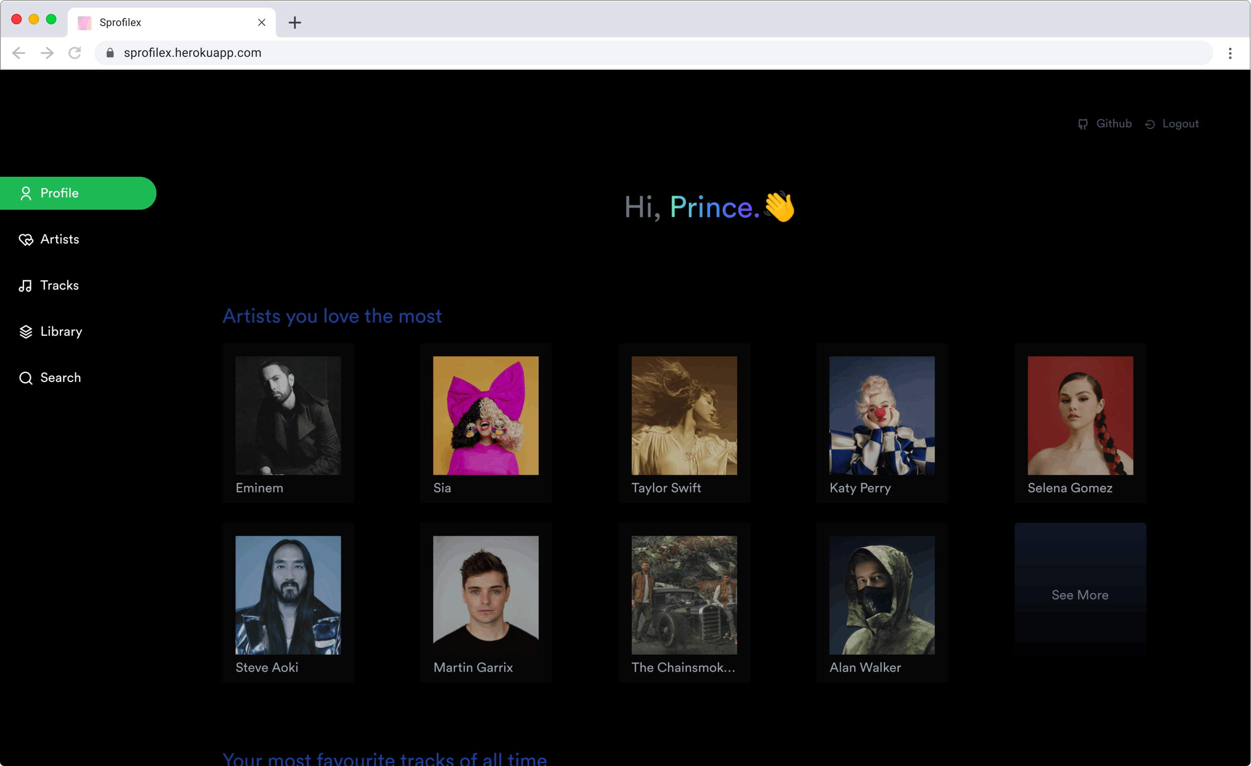The height and width of the screenshot is (766, 1251).
Task: Open Katy Perry artist photo
Action: pyautogui.click(x=881, y=415)
